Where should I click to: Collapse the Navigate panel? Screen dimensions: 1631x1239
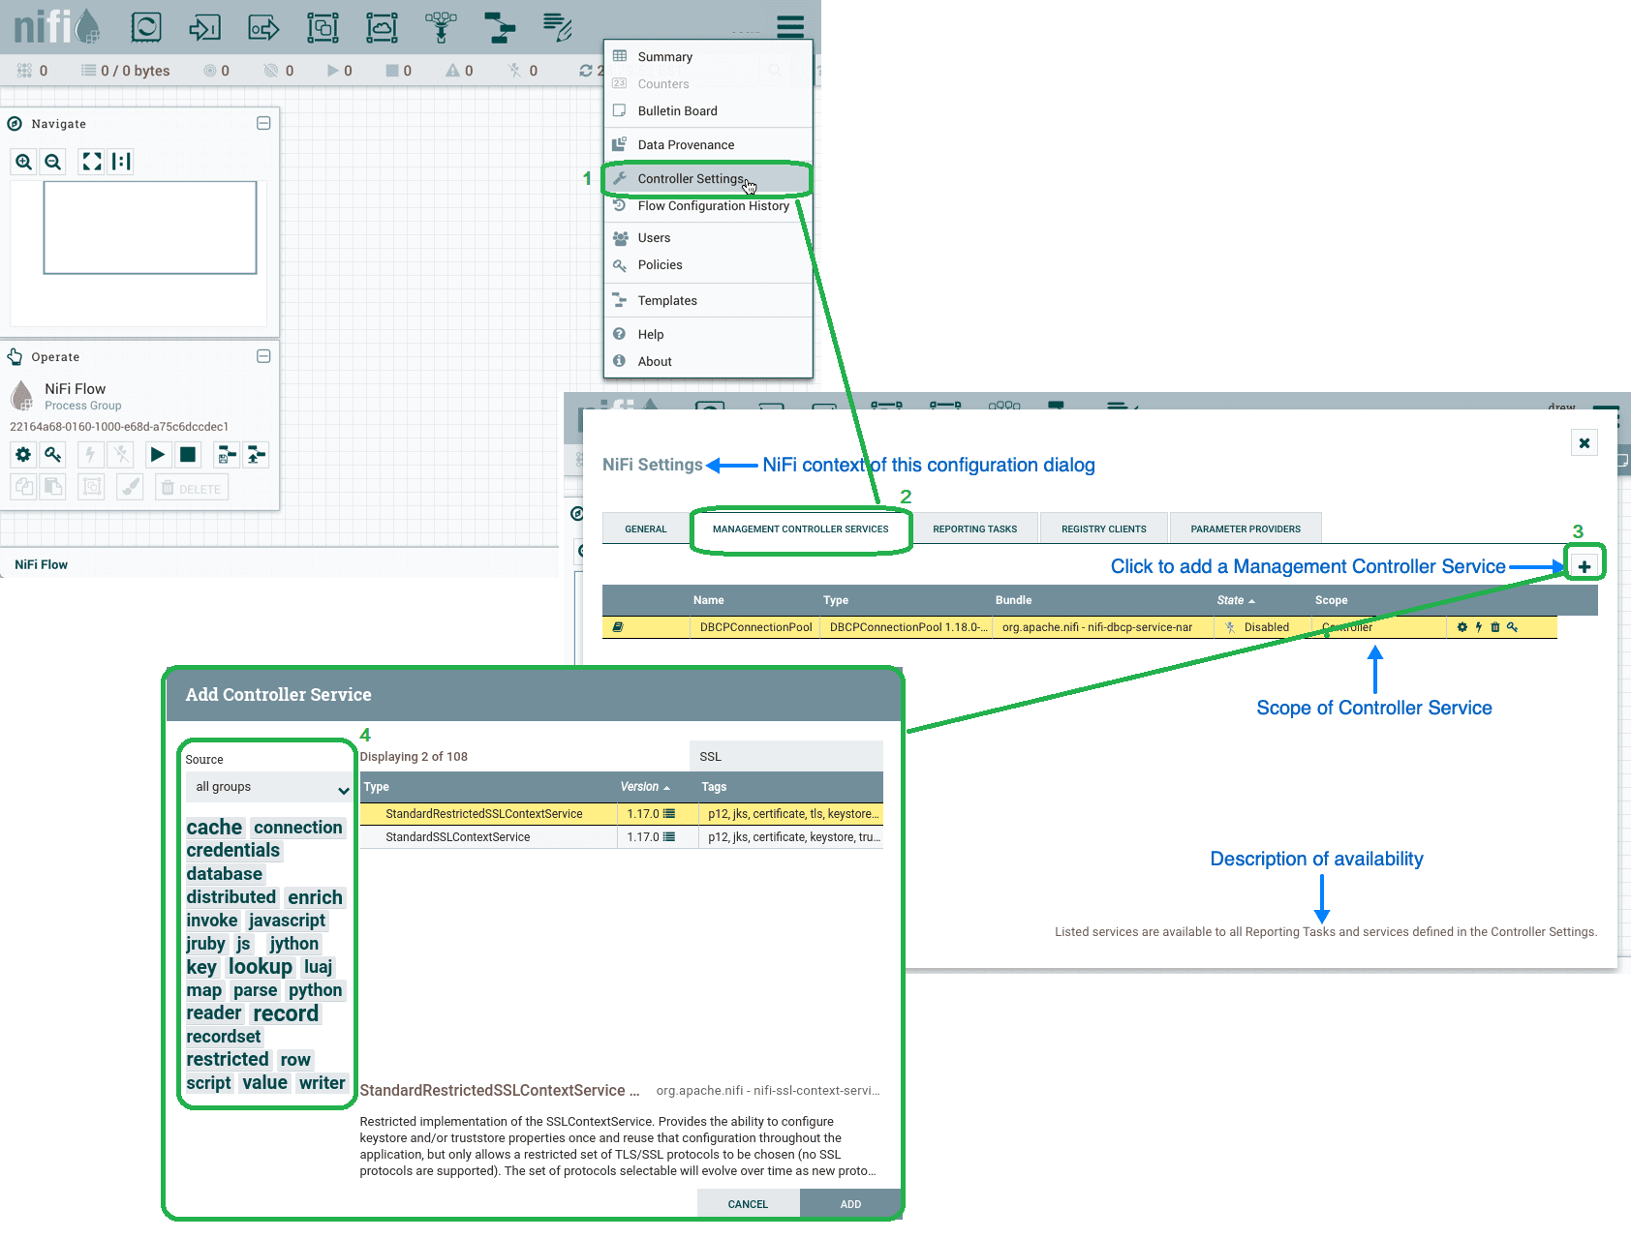click(263, 123)
